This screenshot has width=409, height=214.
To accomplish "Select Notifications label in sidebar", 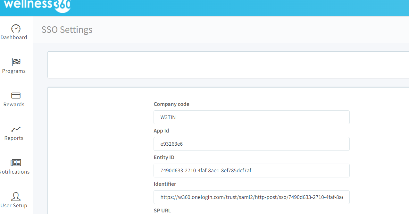I will [15, 172].
